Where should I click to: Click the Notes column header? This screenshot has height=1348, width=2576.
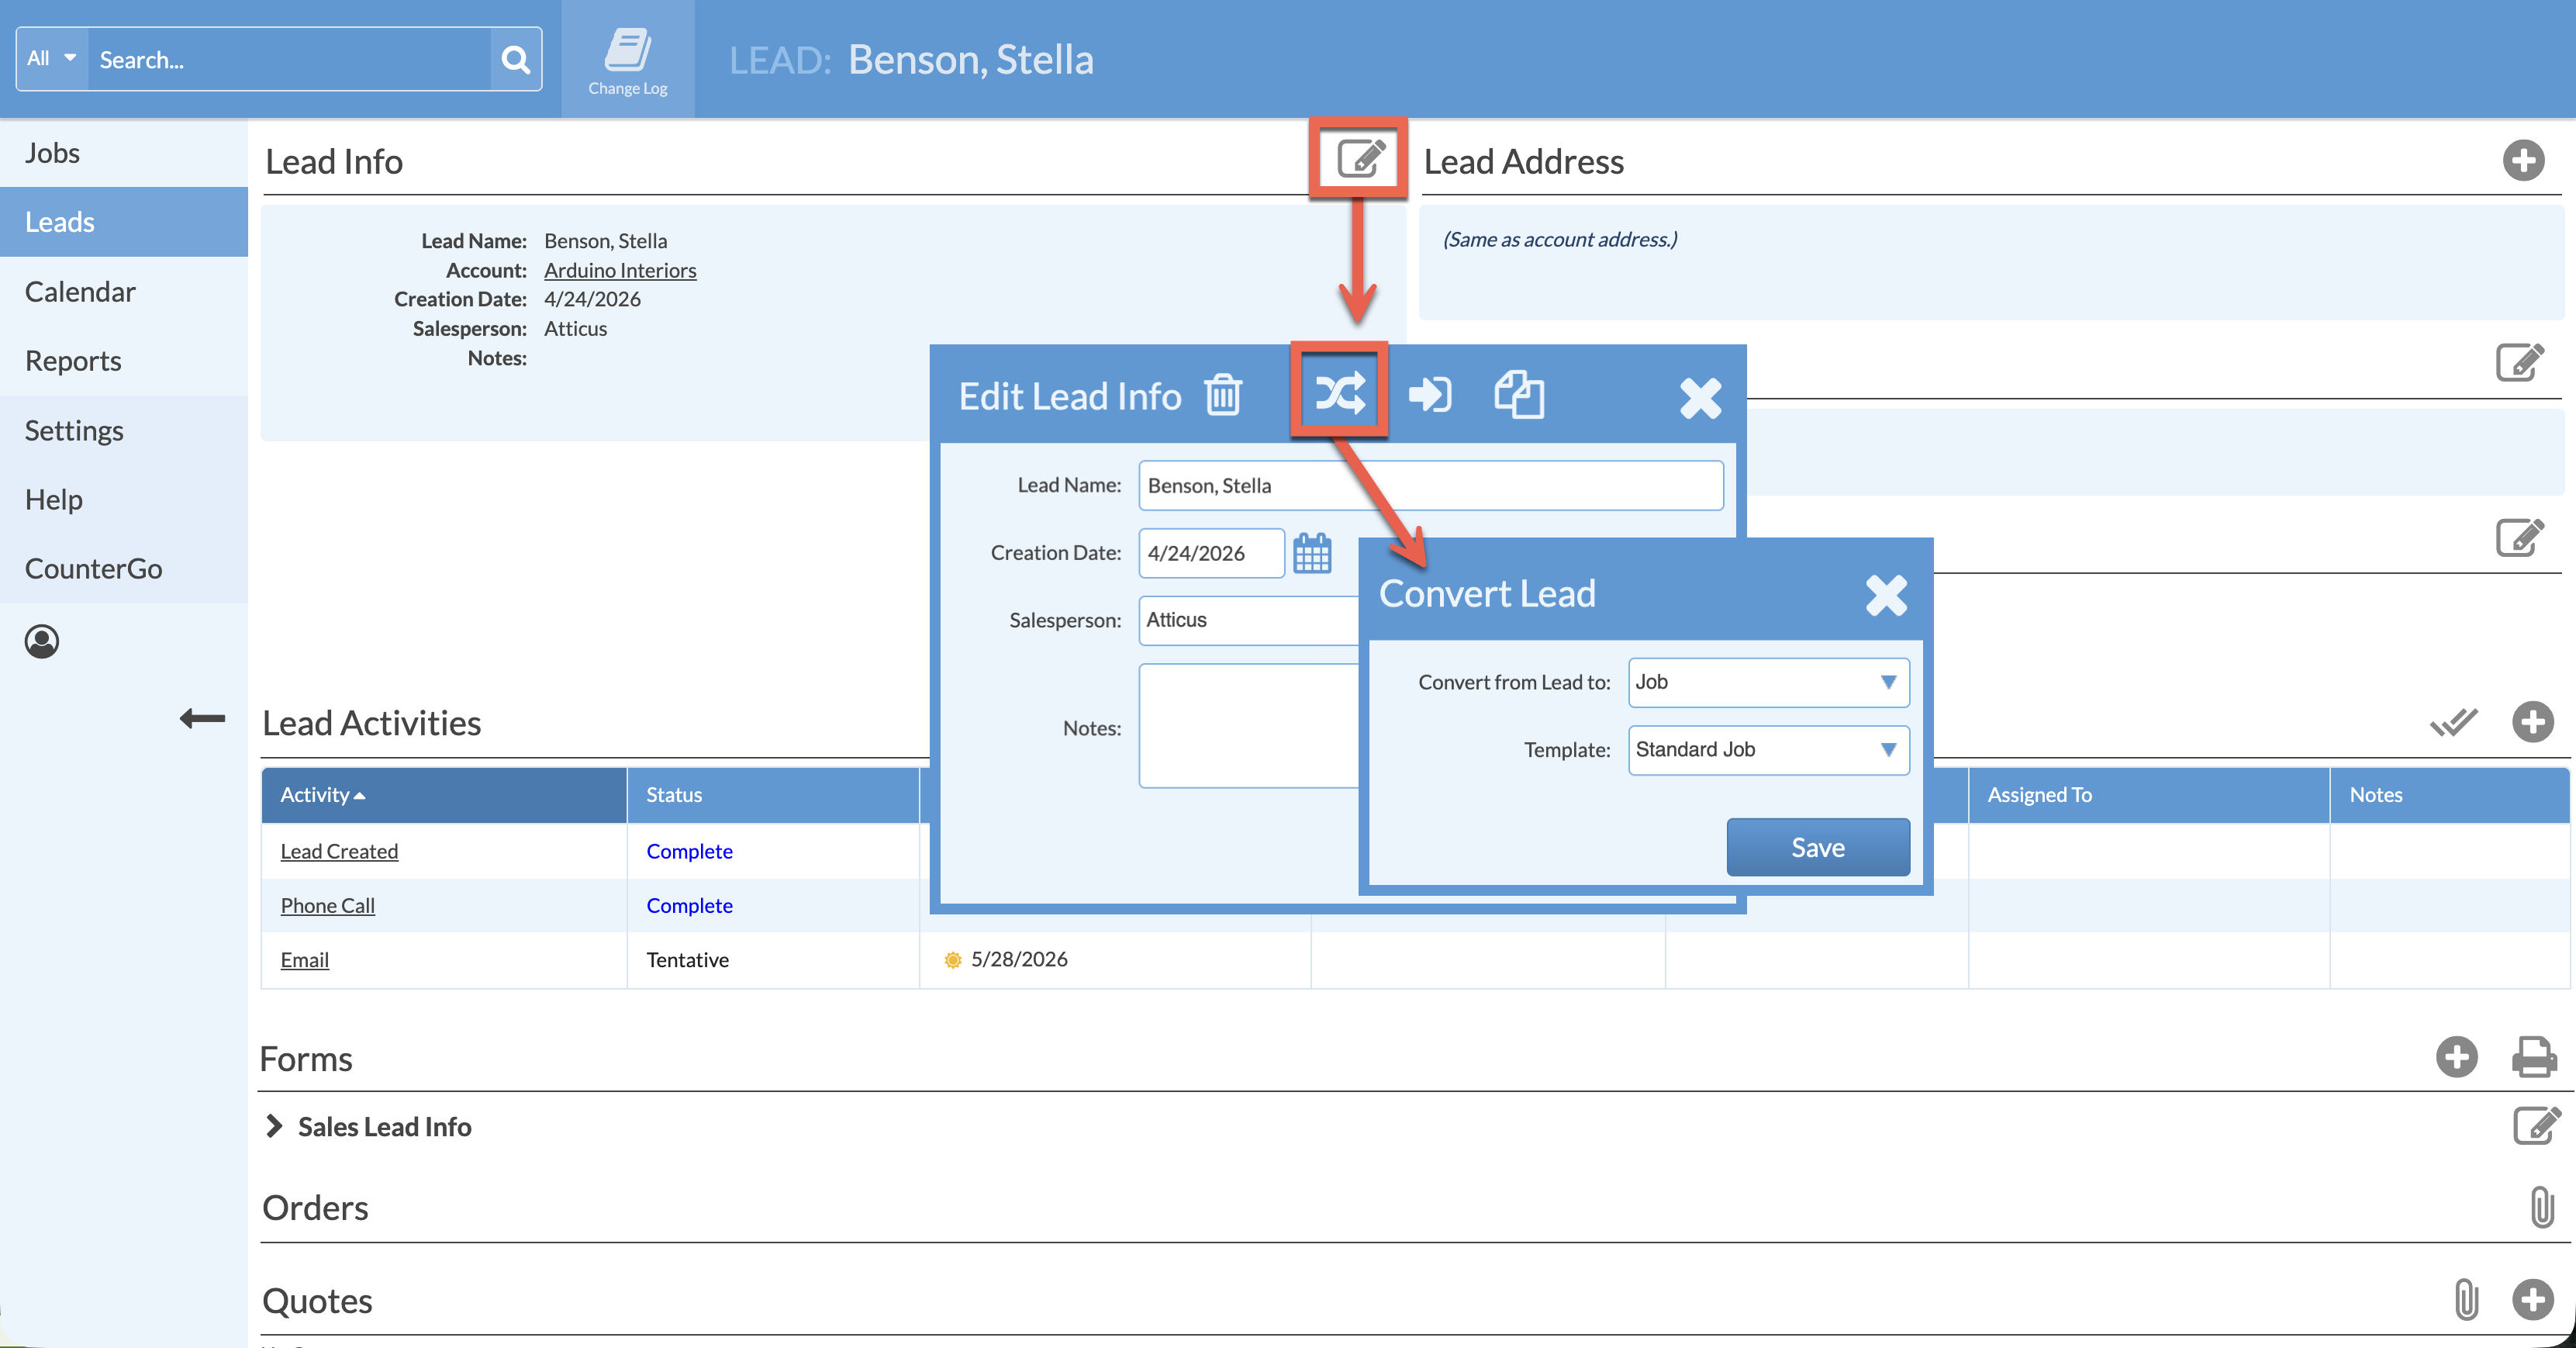2450,795
